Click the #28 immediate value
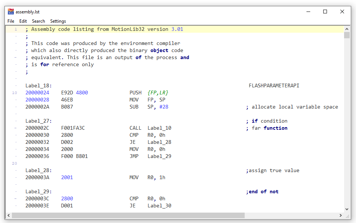This screenshot has height=223, width=356. pyautogui.click(x=164, y=107)
